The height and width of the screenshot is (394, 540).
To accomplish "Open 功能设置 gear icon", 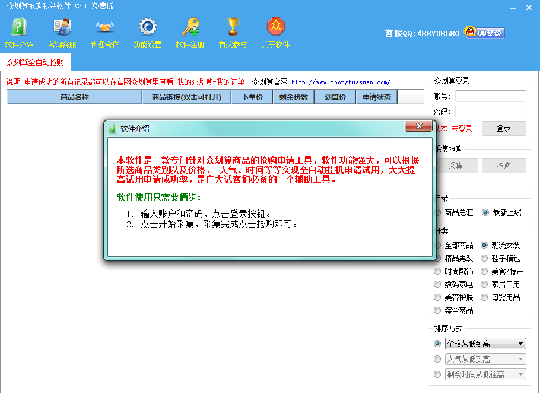I will 147,27.
